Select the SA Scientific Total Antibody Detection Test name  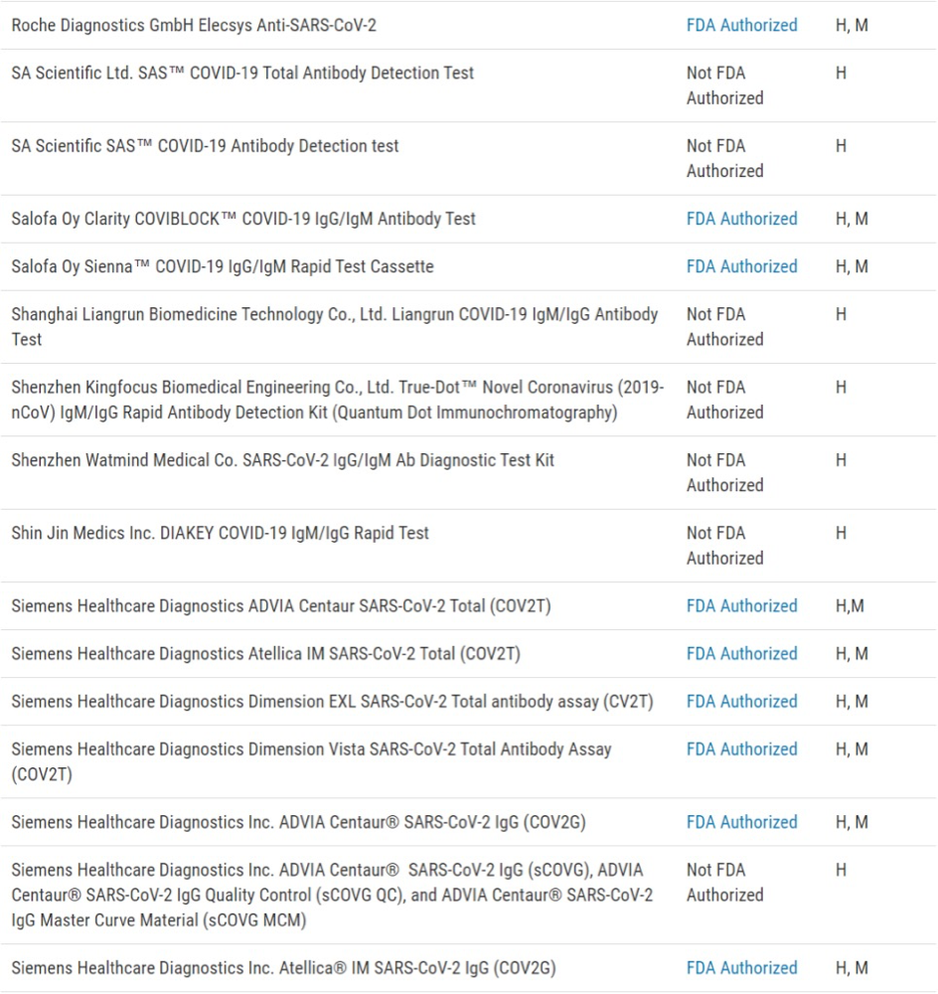pos(242,73)
